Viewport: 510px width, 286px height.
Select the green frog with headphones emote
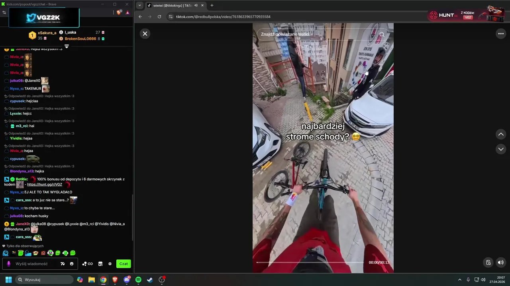point(65,253)
